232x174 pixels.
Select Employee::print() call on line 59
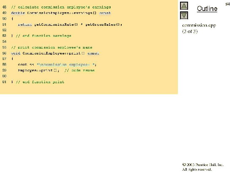[38, 71]
